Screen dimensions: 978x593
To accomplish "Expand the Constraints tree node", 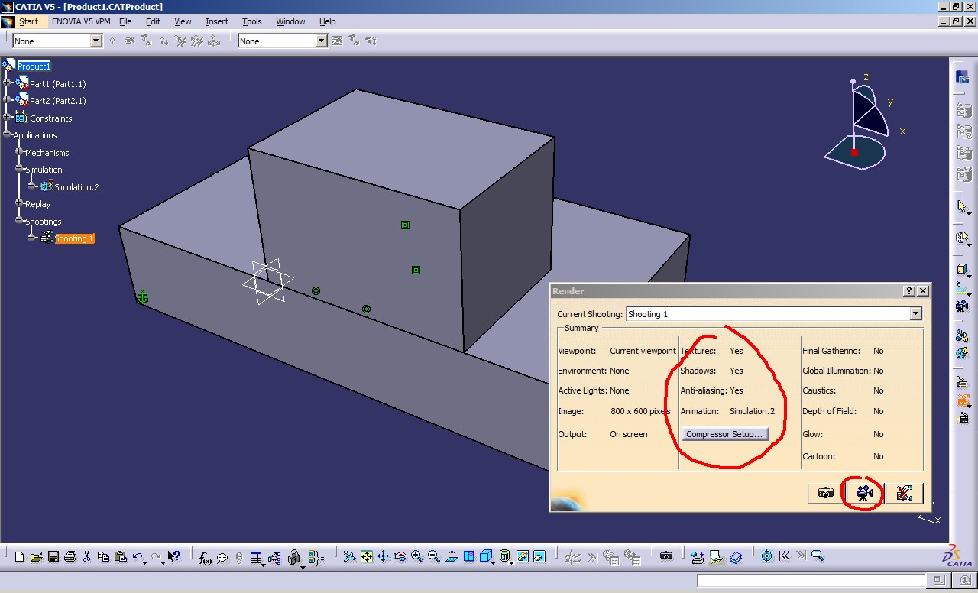I will click(7, 118).
